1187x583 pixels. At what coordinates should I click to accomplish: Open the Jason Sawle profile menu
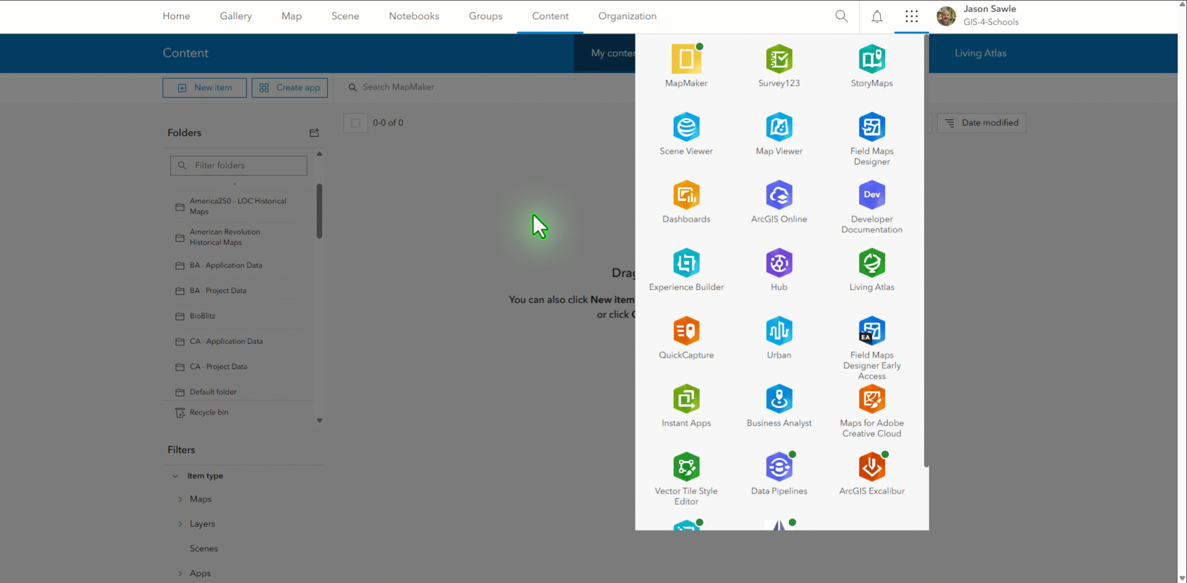point(978,15)
